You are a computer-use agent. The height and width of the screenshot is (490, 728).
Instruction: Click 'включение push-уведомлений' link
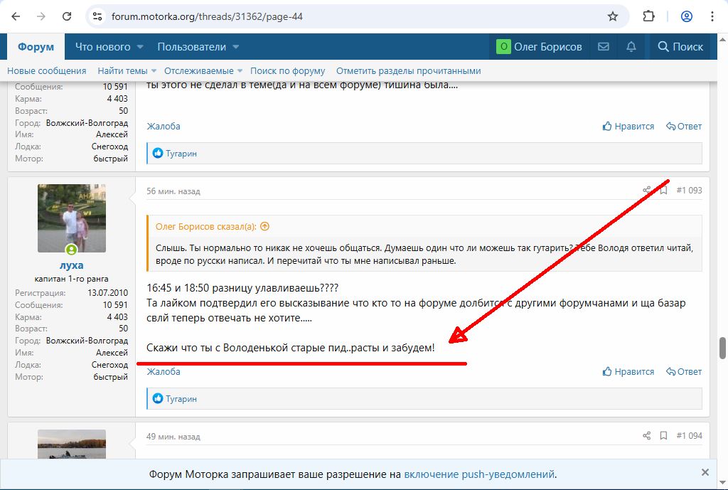[x=479, y=474]
